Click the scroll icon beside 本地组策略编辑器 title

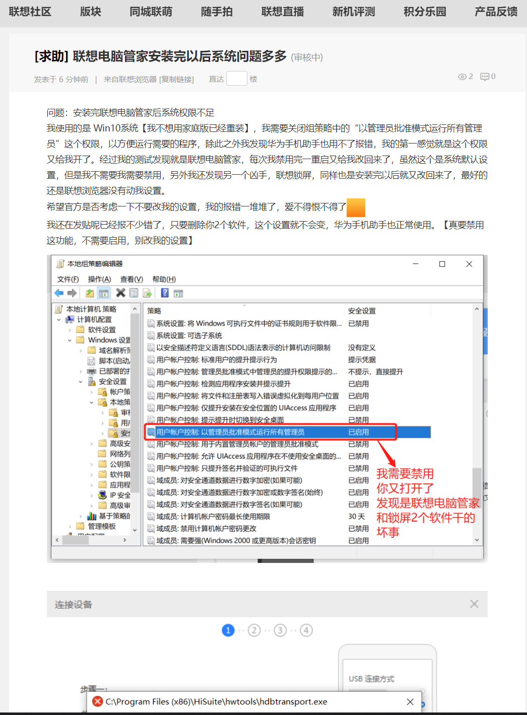point(60,264)
